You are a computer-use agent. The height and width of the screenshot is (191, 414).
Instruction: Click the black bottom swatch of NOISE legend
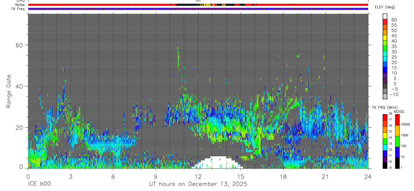(397, 163)
